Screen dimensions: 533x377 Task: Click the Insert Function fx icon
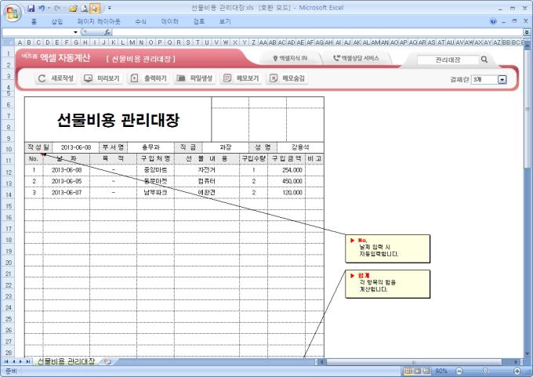107,32
